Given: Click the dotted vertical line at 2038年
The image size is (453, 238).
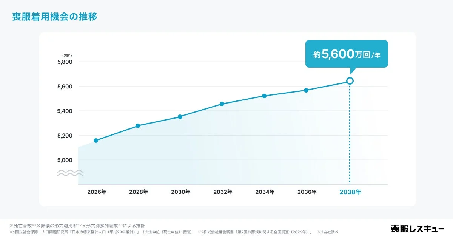Looking at the screenshot, I should pos(350,135).
